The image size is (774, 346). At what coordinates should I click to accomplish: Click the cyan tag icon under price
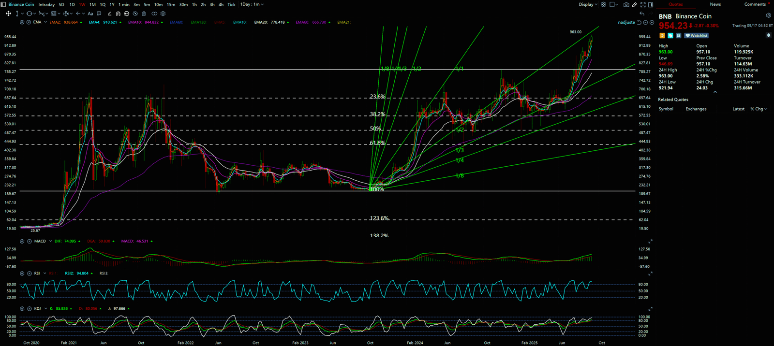tap(670, 36)
